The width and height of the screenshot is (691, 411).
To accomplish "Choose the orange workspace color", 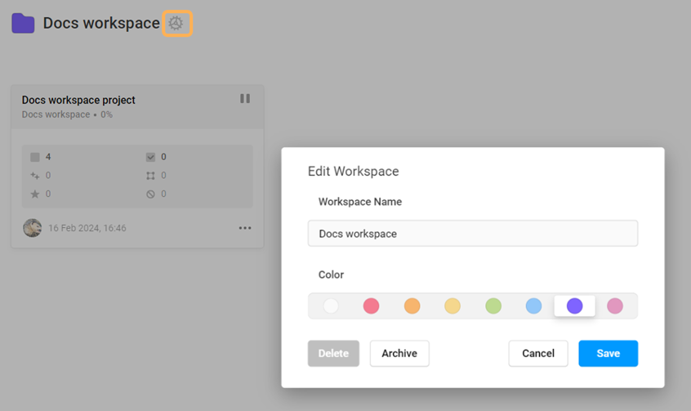I will 412,306.
